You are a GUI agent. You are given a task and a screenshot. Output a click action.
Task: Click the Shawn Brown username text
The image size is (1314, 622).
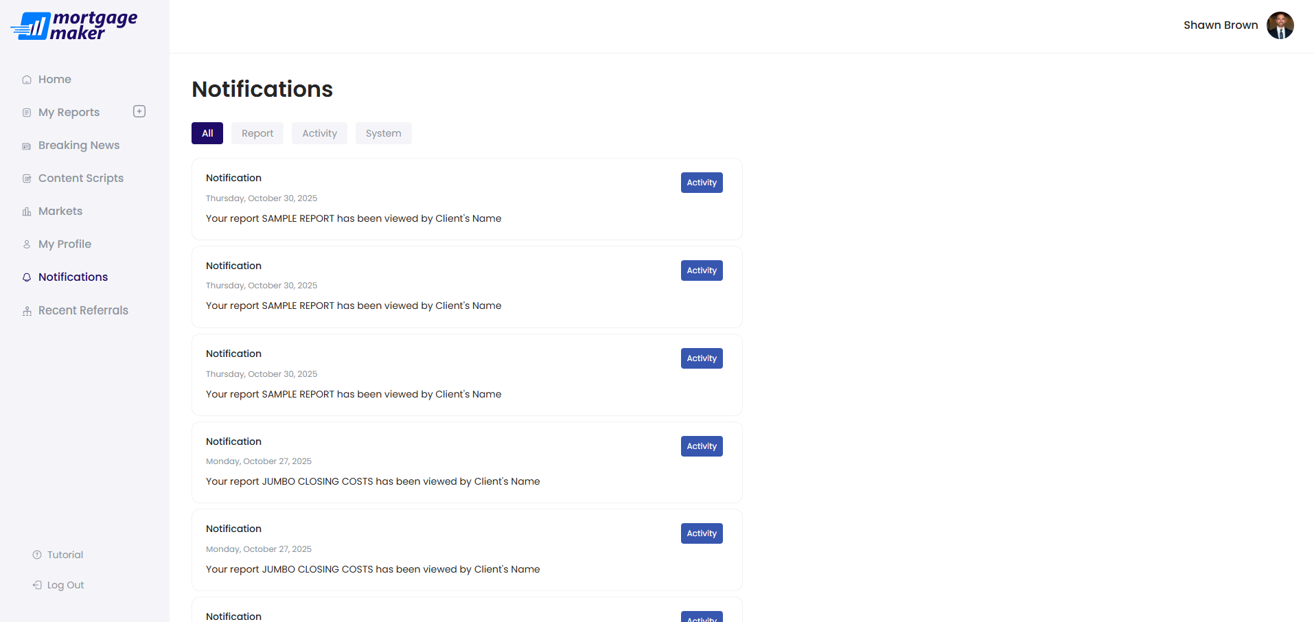click(x=1221, y=25)
